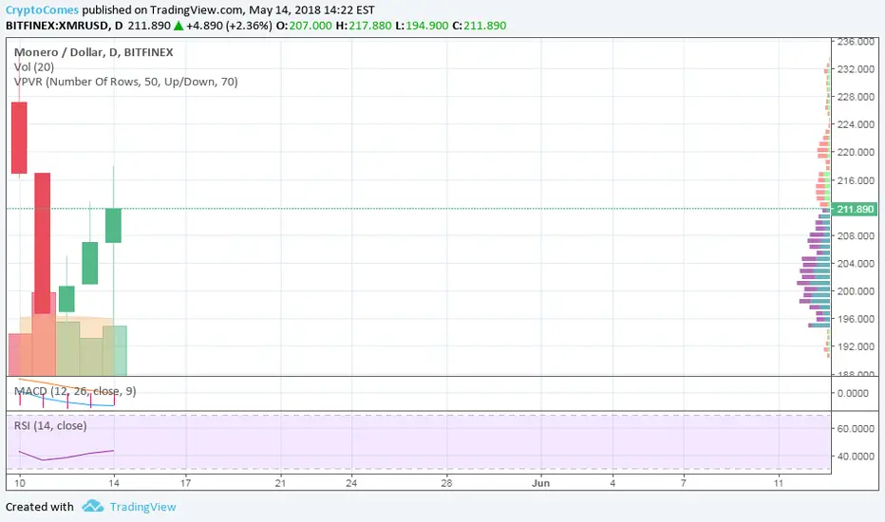Click the green 211.890 current price tag

tap(855, 209)
